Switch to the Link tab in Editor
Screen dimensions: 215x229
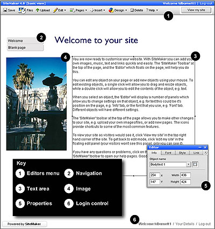196,153
